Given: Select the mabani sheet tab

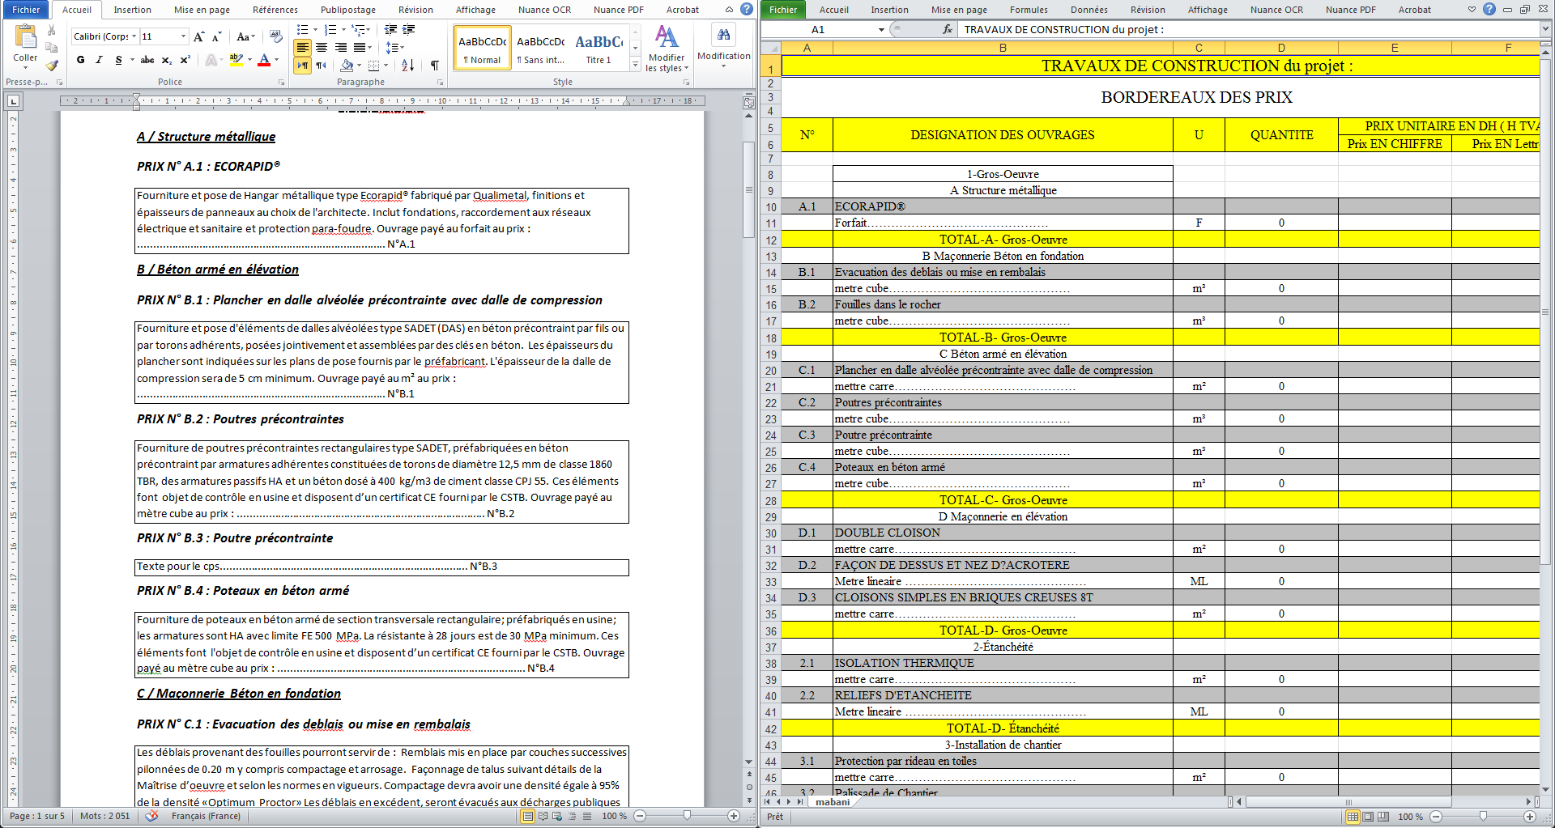Looking at the screenshot, I should point(833,802).
